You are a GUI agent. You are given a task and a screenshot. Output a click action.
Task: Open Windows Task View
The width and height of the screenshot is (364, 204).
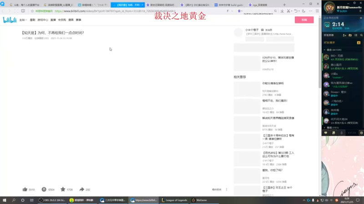click(x=31, y=200)
